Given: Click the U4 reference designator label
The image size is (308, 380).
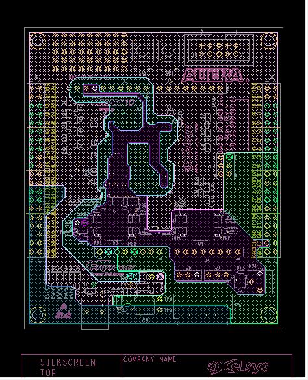Looking at the screenshot, I should (200, 244).
